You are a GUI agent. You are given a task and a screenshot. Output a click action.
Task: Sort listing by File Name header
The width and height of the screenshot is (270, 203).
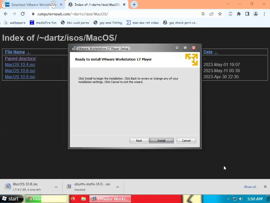pyautogui.click(x=15, y=52)
